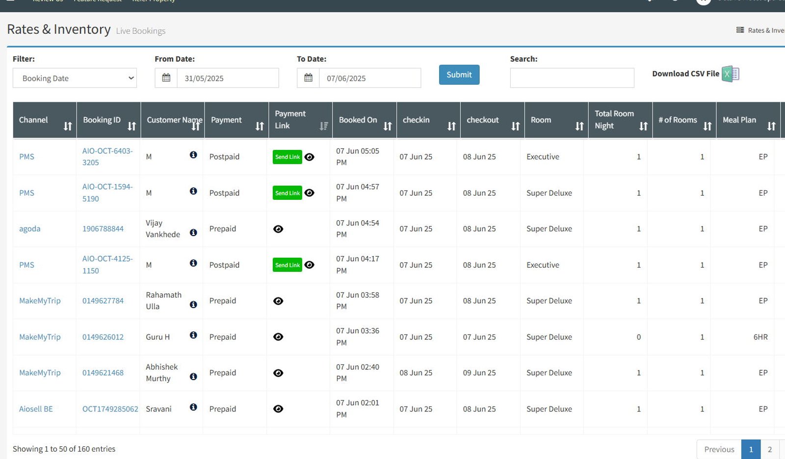
Task: Click info icon in AIO-OCT-1594-5190 row
Action: click(x=193, y=191)
